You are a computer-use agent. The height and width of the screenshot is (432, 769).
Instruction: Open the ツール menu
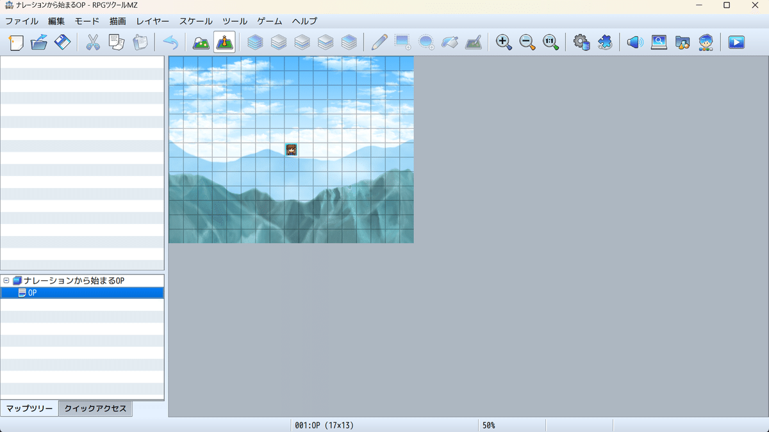pyautogui.click(x=235, y=21)
